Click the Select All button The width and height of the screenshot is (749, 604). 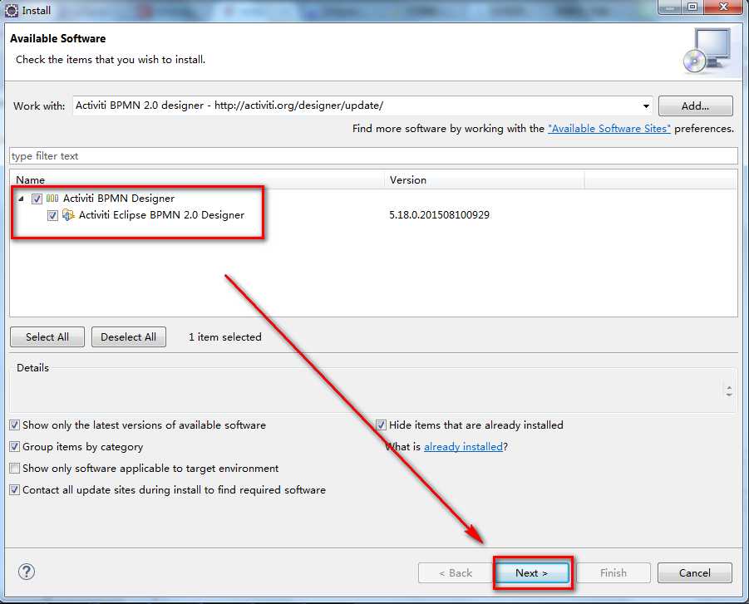coord(47,337)
